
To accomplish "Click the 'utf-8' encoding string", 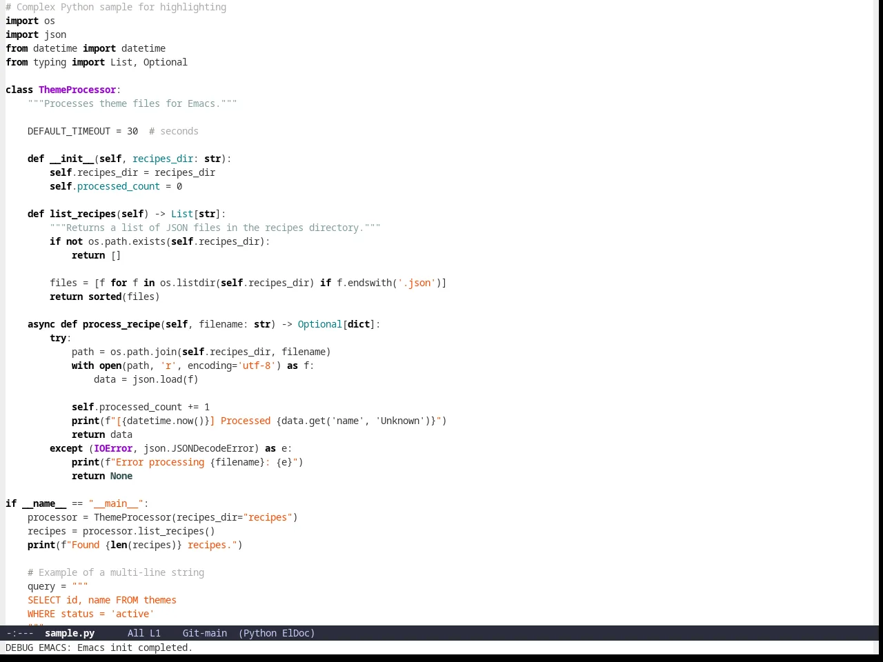I will [257, 365].
